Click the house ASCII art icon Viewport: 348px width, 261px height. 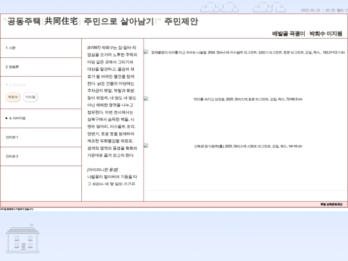point(23,238)
